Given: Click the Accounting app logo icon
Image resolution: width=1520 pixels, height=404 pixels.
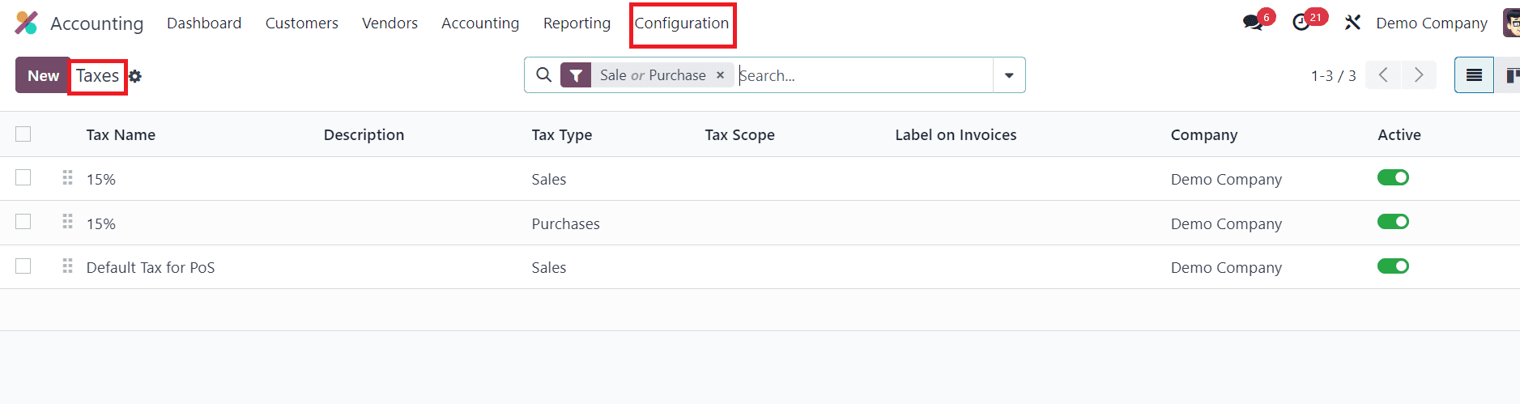Looking at the screenshot, I should click(26, 23).
